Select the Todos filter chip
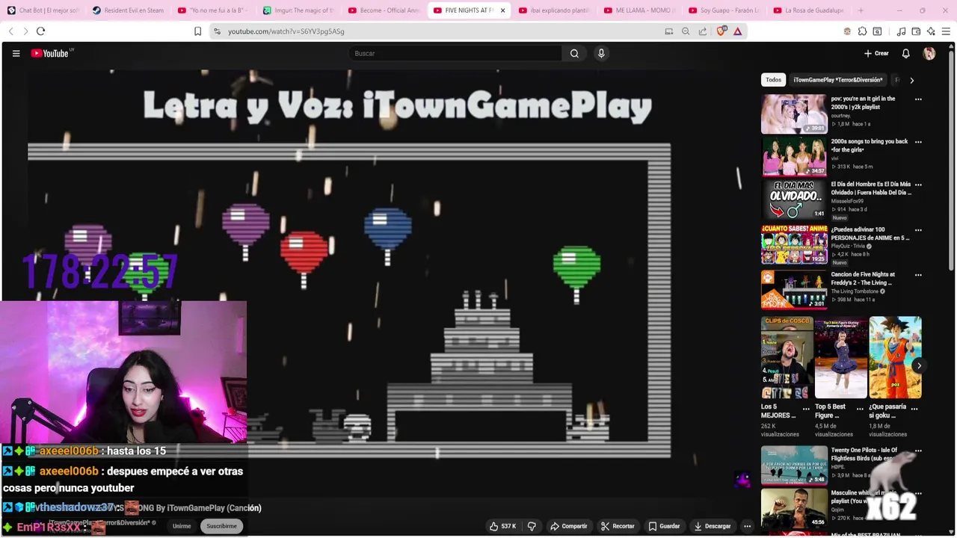 [x=773, y=80]
